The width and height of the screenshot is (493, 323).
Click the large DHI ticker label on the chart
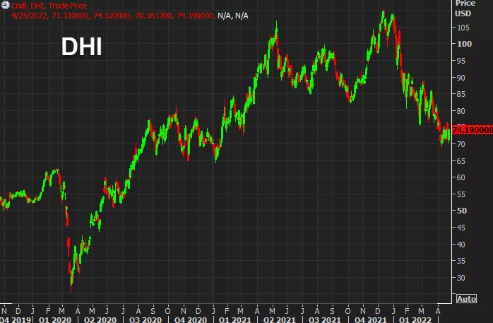pyautogui.click(x=81, y=47)
